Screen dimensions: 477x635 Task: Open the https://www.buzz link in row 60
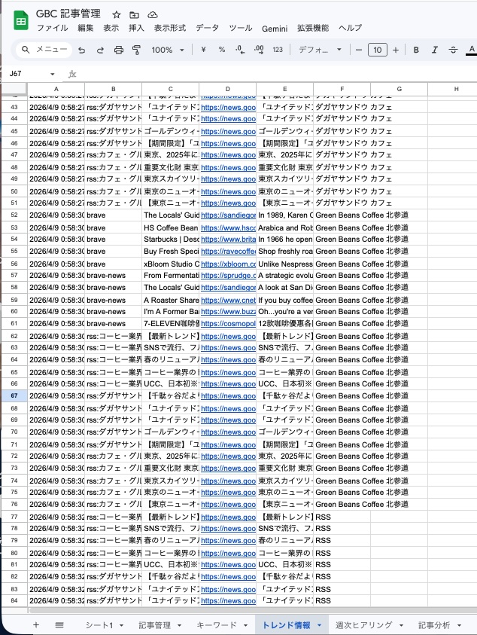pyautogui.click(x=228, y=312)
